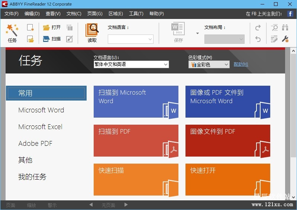The image size is (297, 210).
Task: Open the toolbar document language combo box
Action: coord(131,39)
